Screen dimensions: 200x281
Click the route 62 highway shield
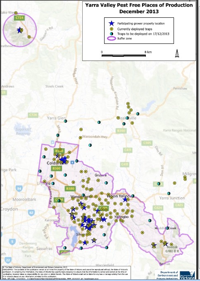[x=31, y=213]
